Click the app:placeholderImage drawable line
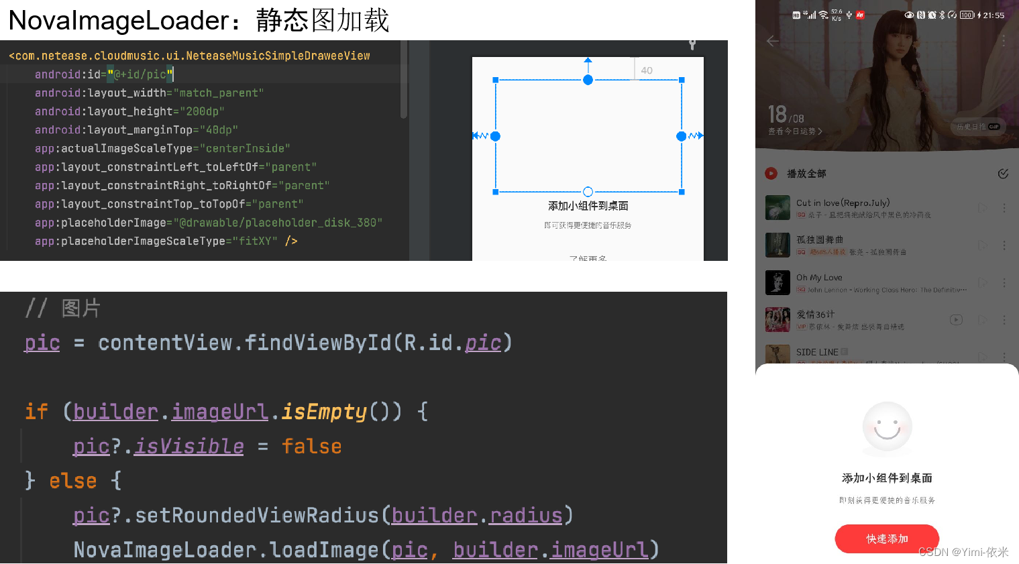Viewport: 1019px width, 564px height. pyautogui.click(x=209, y=223)
